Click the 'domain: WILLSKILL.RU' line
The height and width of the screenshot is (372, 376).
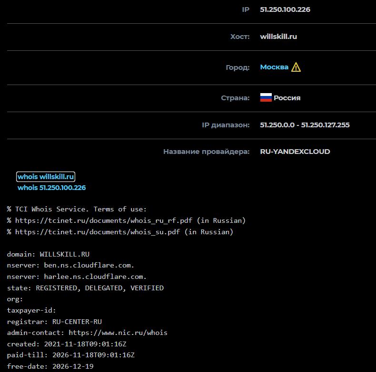[x=48, y=254]
